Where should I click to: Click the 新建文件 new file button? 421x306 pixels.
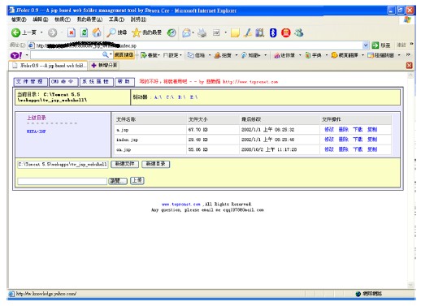pyautogui.click(x=124, y=164)
